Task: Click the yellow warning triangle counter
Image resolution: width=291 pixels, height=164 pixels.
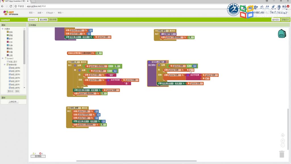Action: pos(34,153)
